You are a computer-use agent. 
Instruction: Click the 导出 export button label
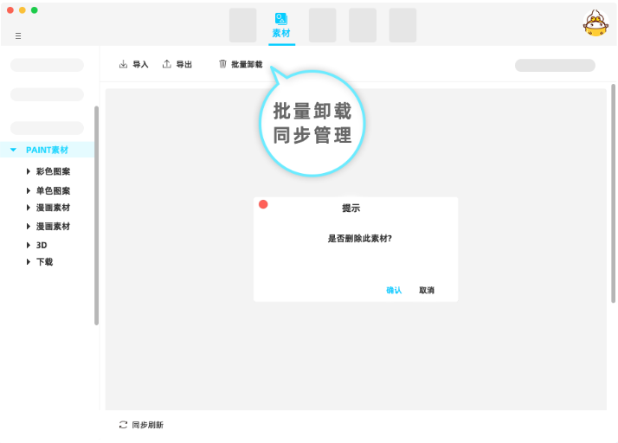183,64
